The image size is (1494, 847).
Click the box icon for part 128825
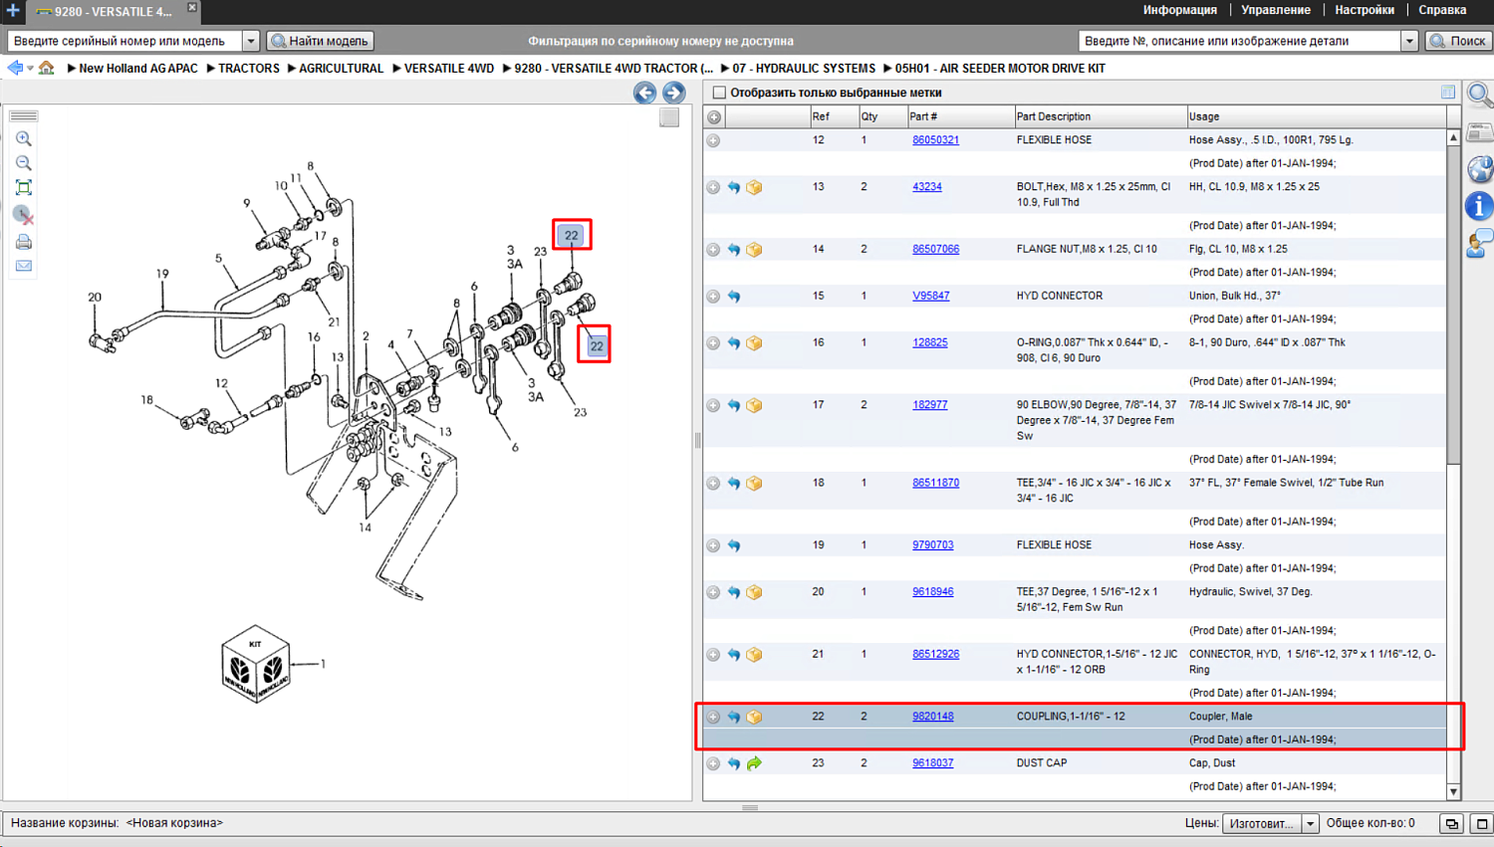(754, 343)
